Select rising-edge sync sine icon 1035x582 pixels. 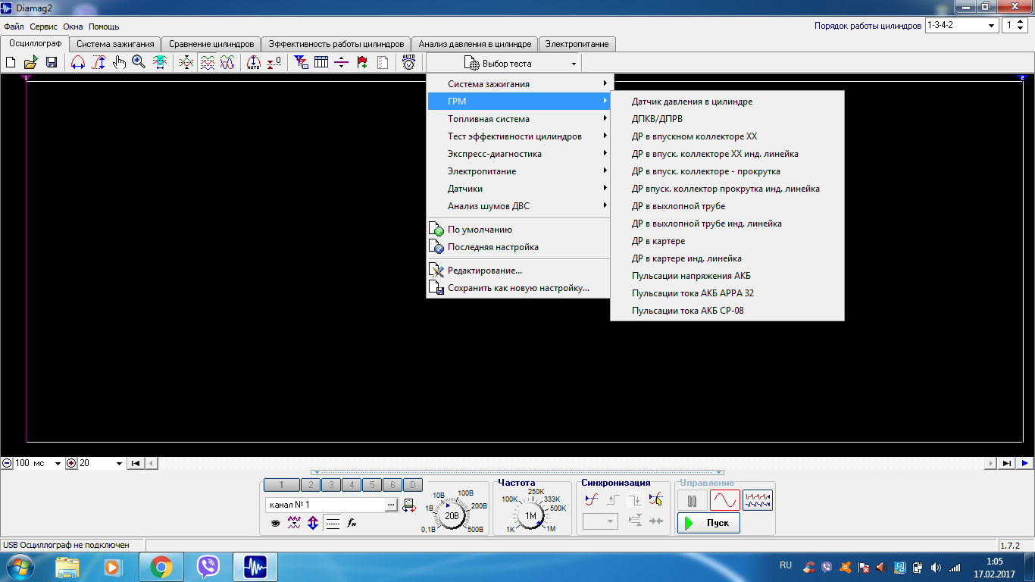[592, 499]
